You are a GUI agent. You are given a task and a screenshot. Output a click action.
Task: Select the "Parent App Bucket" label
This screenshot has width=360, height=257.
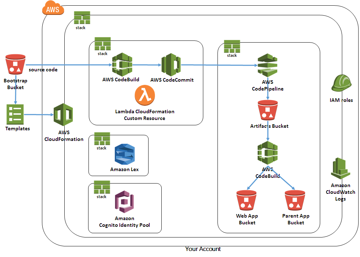pos(296,219)
